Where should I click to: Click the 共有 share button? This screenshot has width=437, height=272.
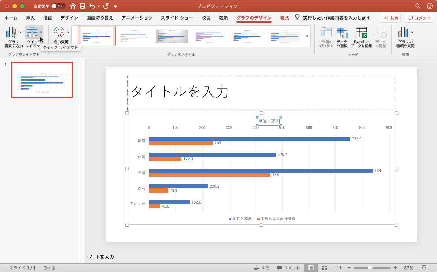point(391,18)
